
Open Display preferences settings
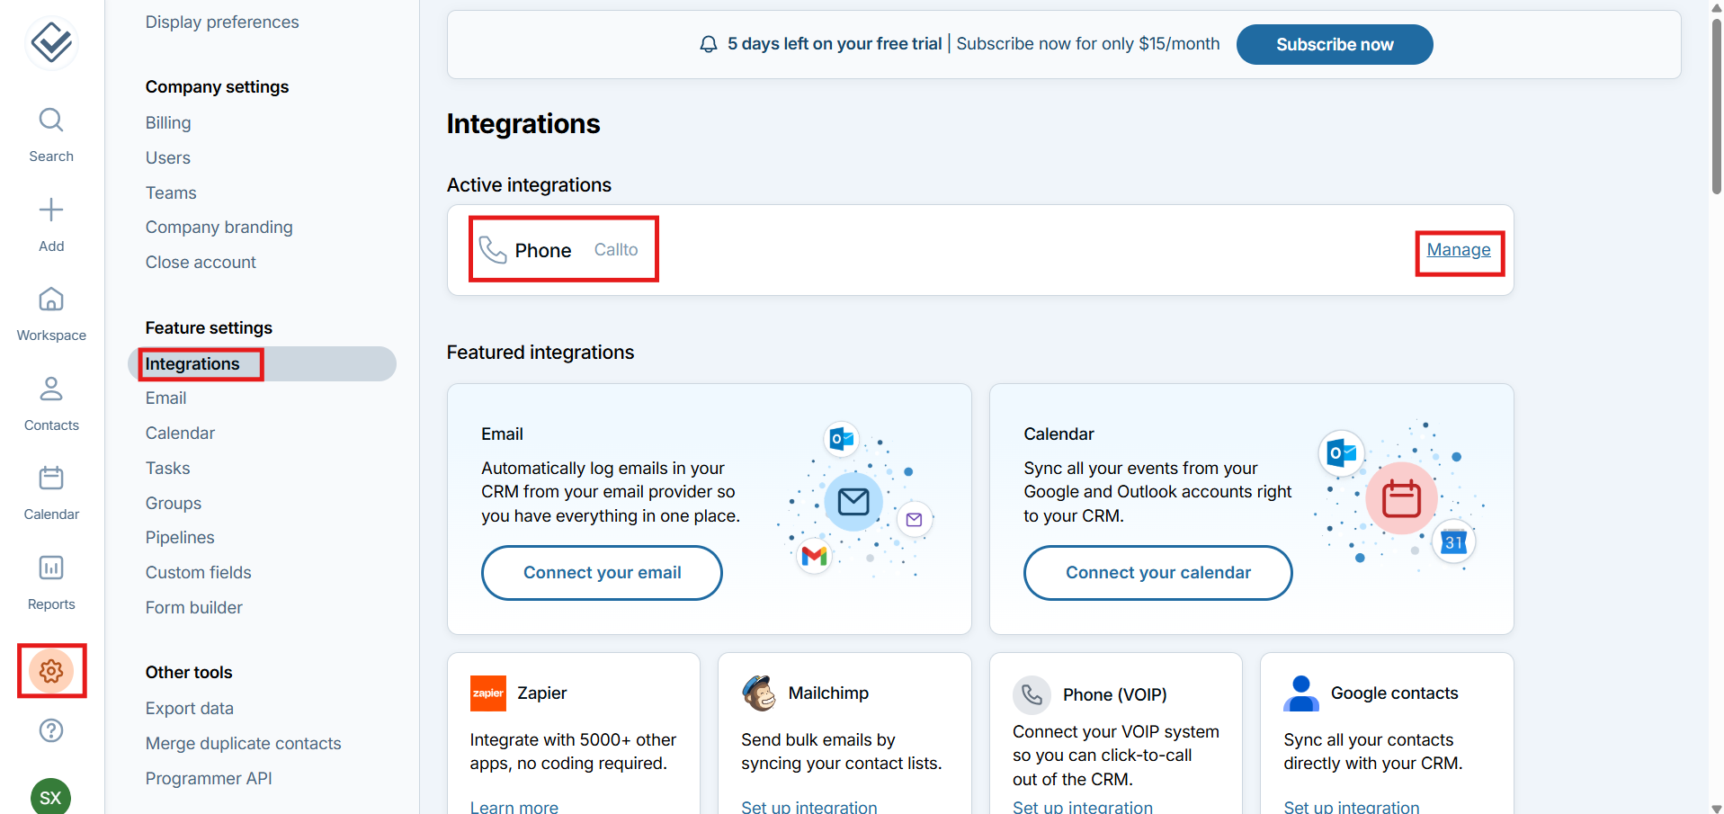coord(222,22)
